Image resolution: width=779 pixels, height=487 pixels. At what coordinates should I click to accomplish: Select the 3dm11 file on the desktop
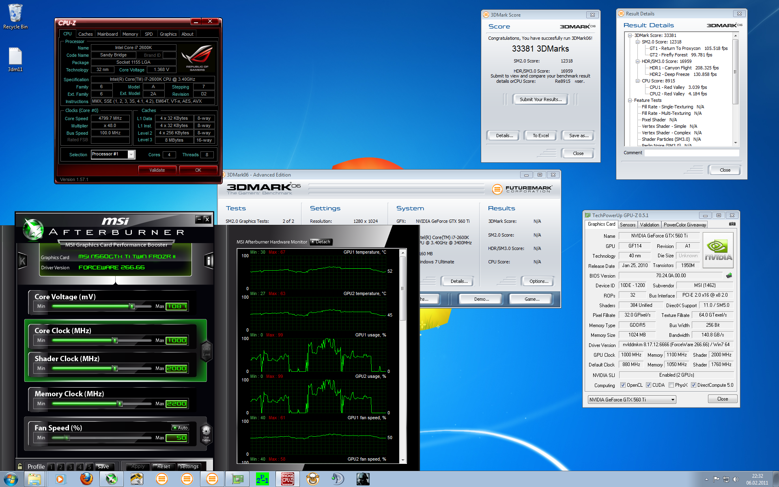[x=15, y=60]
